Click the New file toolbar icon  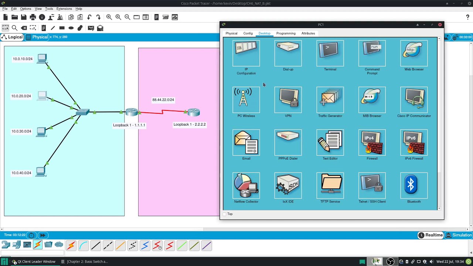6,17
